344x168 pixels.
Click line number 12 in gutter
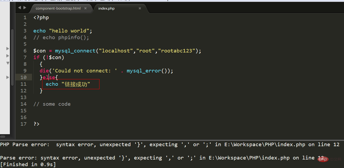[23, 91]
